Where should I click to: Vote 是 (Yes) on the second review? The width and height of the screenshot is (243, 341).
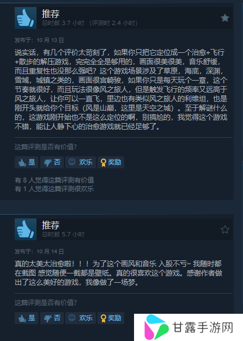pyautogui.click(x=26, y=318)
